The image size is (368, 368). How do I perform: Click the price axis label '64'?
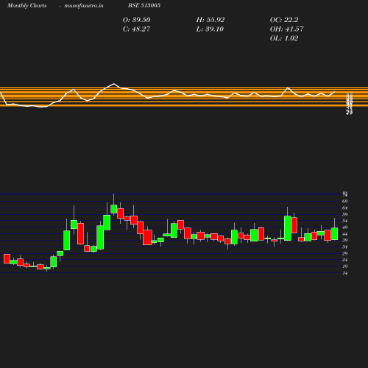(345, 208)
